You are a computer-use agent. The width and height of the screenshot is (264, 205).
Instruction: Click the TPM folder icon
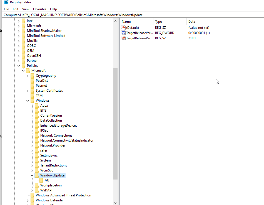tap(33, 96)
